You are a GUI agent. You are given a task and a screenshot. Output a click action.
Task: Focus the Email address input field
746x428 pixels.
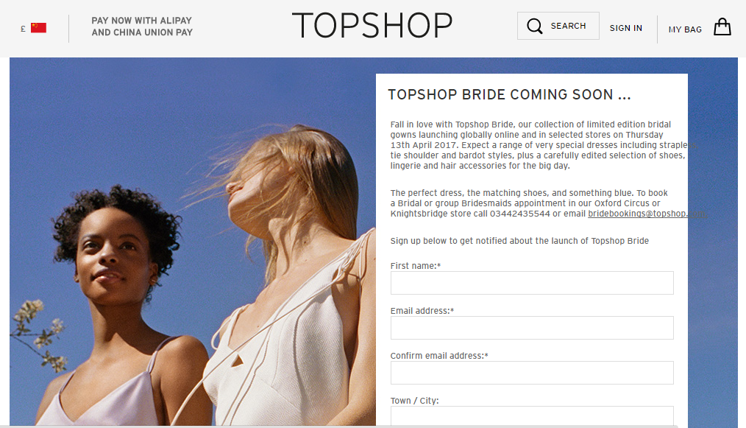tap(532, 328)
